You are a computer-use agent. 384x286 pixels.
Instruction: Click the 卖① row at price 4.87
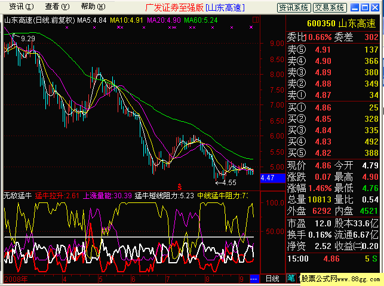click(333, 95)
